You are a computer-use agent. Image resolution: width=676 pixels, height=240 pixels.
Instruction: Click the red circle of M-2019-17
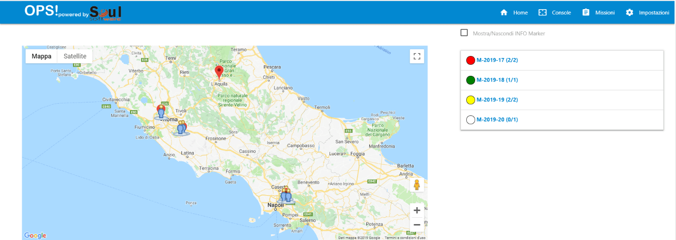click(471, 60)
